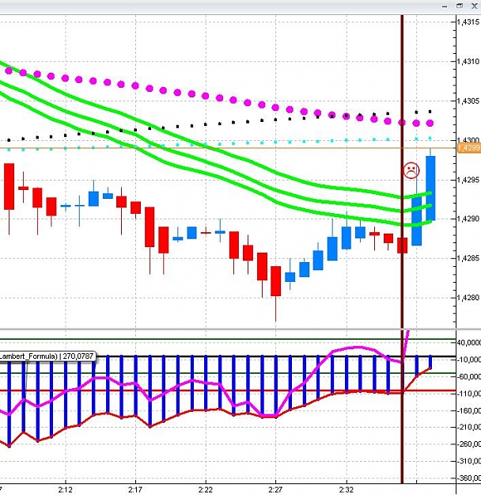
Task: Minimize the chart window
Action: point(445,6)
